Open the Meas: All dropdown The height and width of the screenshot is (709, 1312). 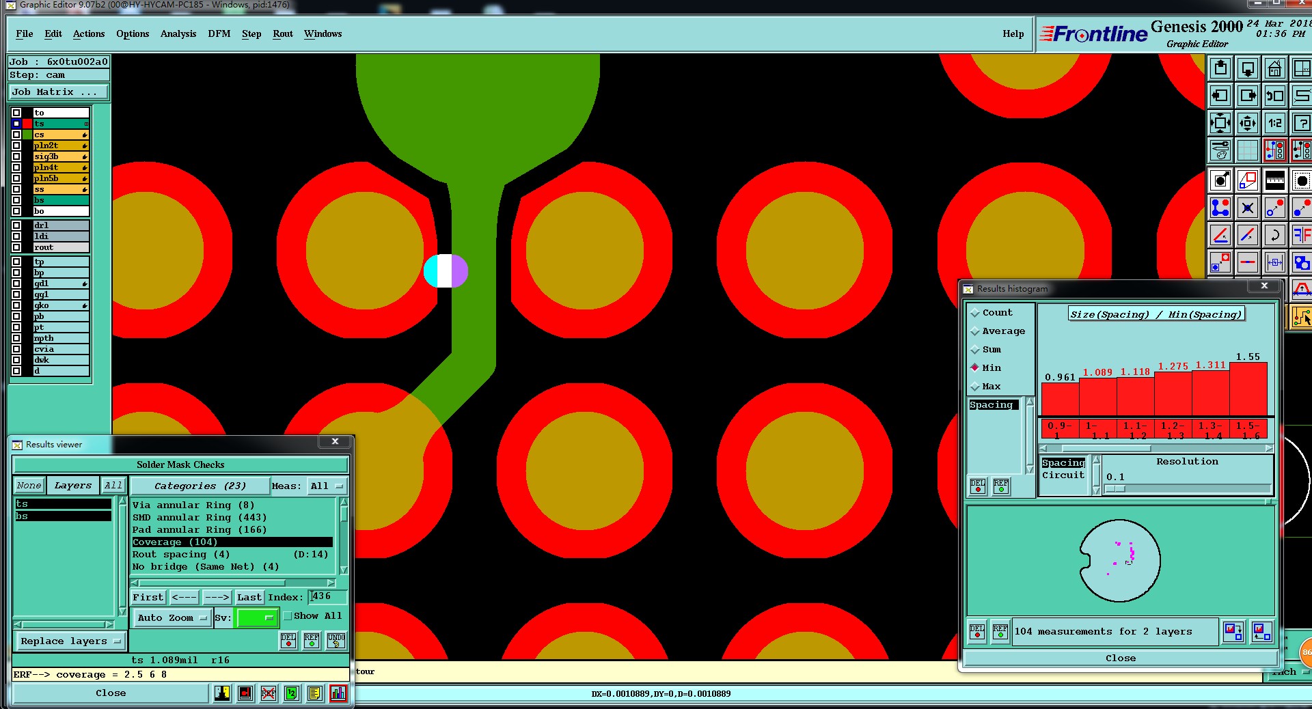pos(327,486)
